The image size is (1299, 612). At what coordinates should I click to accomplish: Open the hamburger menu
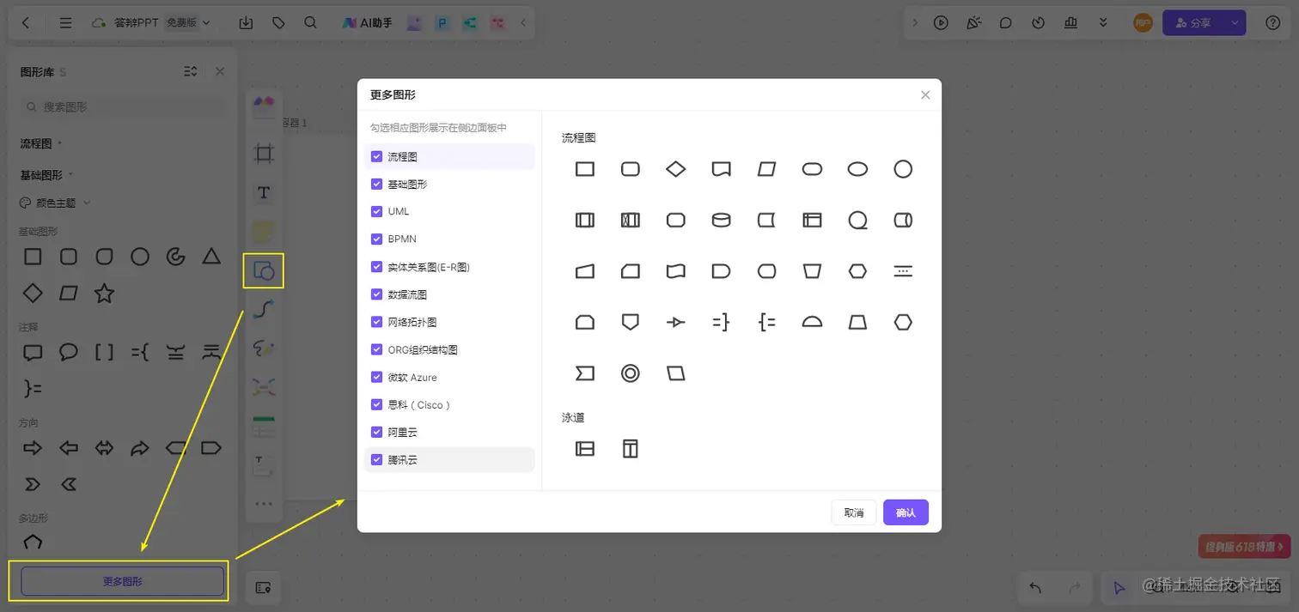click(x=66, y=23)
